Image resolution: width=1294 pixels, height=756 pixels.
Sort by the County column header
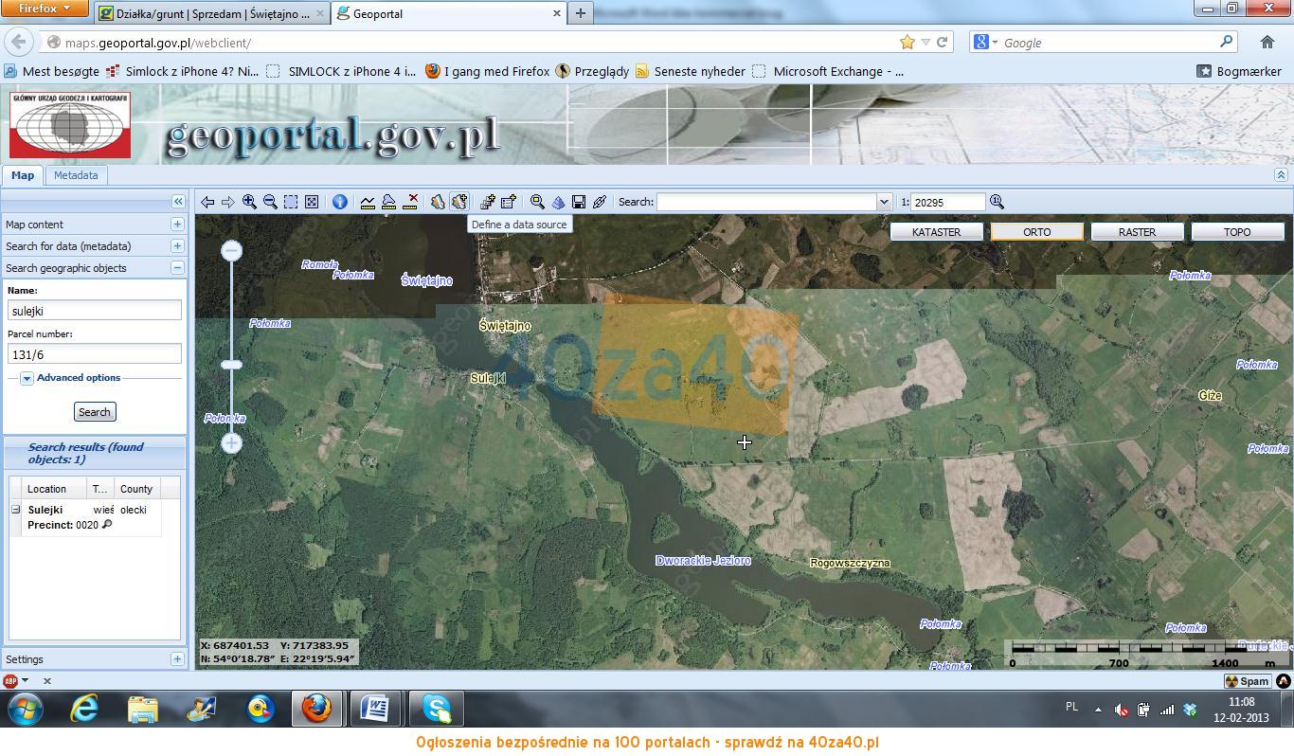136,489
